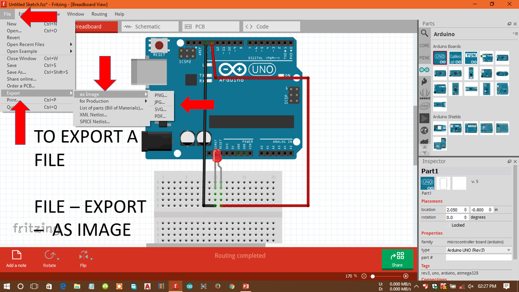Open the Seeed parts bin
519x292 pixels.
[x=424, y=94]
